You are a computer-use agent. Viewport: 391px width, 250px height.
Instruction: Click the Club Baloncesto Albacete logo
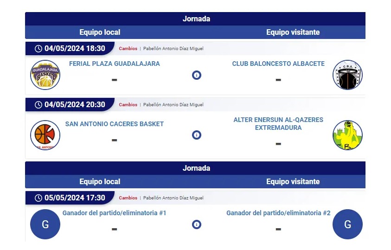coord(347,75)
